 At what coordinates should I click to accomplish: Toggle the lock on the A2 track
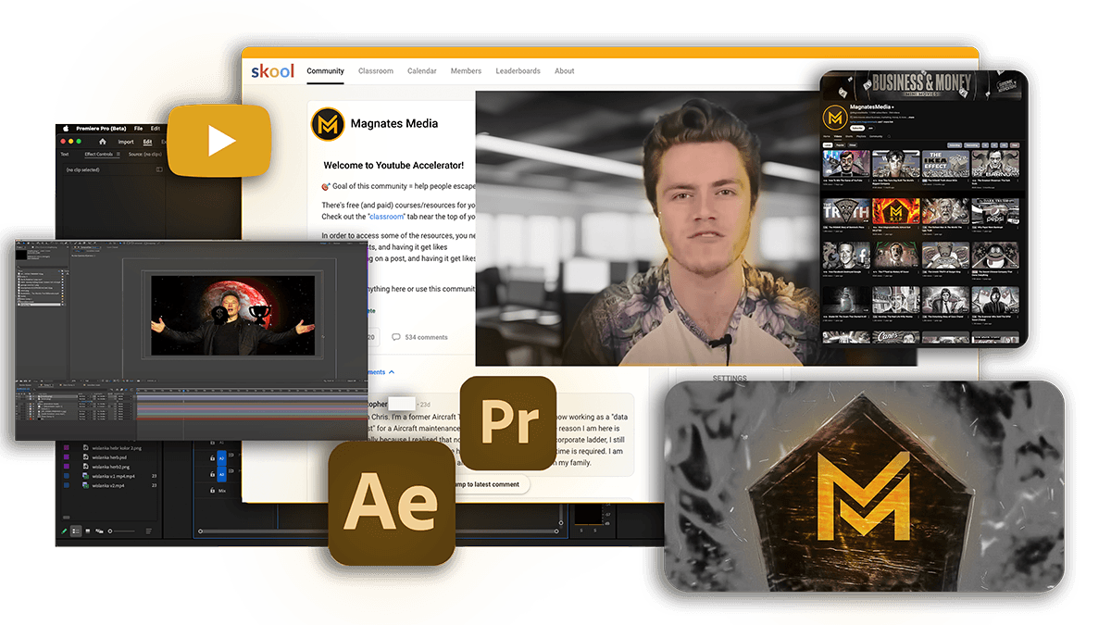[x=212, y=458]
